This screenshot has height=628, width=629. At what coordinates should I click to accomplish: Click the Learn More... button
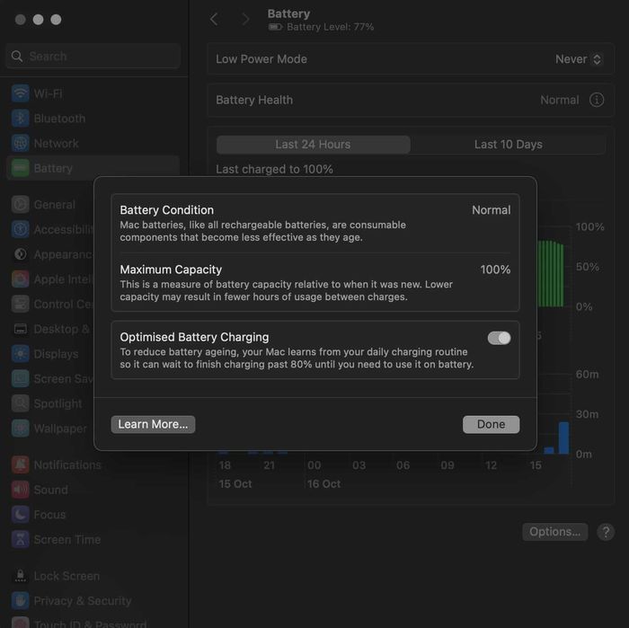pos(154,424)
